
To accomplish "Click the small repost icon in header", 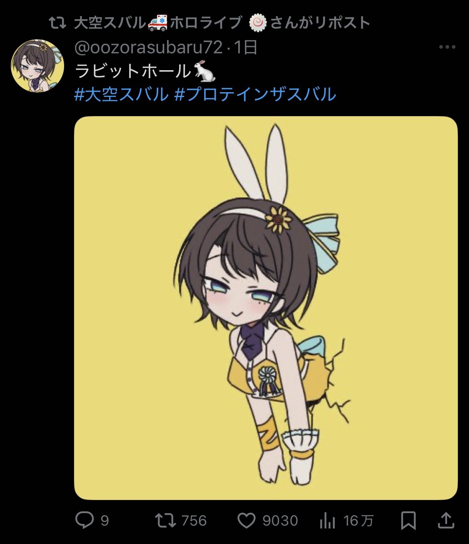I will 57,23.
